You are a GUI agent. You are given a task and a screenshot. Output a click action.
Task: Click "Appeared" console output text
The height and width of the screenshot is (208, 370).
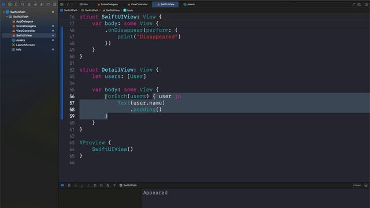click(x=156, y=192)
